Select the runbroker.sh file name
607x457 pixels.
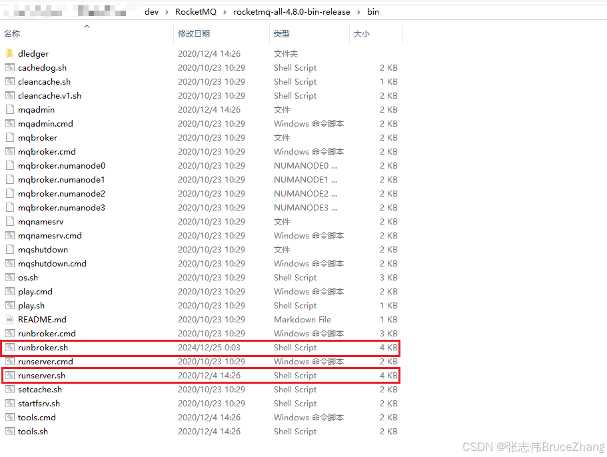pos(43,347)
